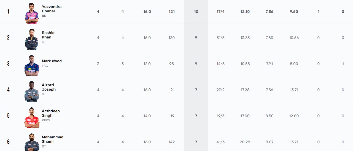Open the Mohammad Shami name link
Image resolution: width=353 pixels, height=151 pixels.
click(x=53, y=139)
